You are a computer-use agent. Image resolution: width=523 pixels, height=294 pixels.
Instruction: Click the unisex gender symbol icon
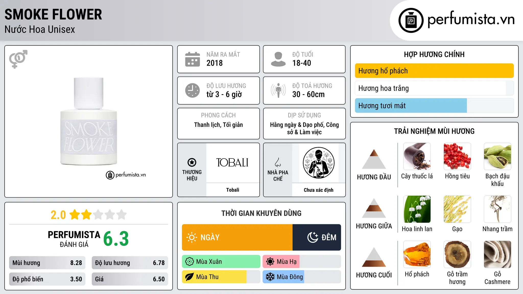(18, 59)
